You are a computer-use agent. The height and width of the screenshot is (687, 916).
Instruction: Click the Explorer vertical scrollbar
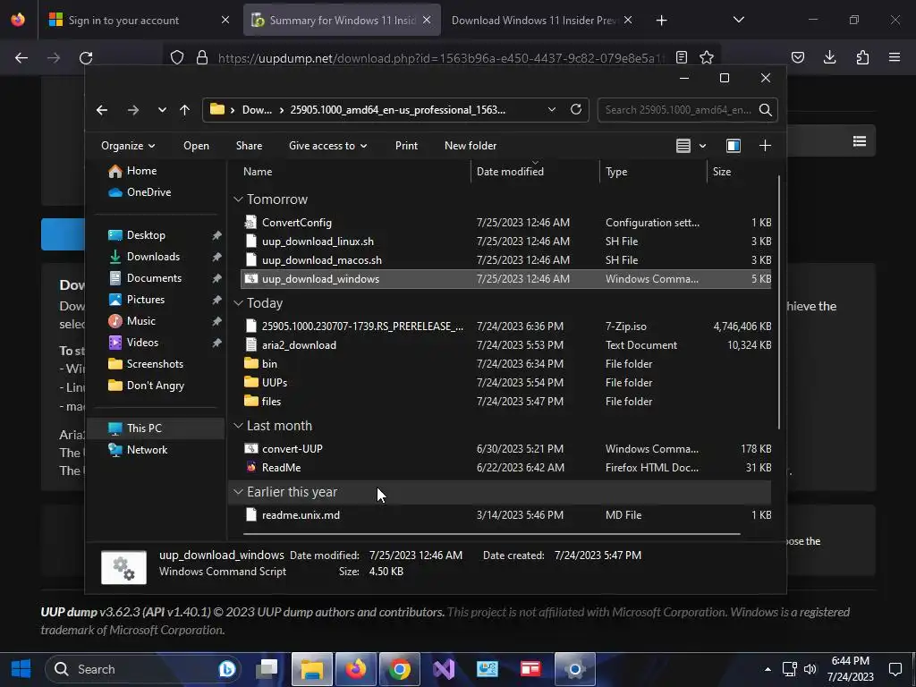click(x=780, y=302)
